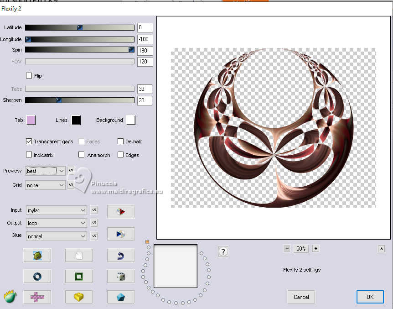393x309 pixels.
Task: Click the yellow brick icon button
Action: coord(79,297)
